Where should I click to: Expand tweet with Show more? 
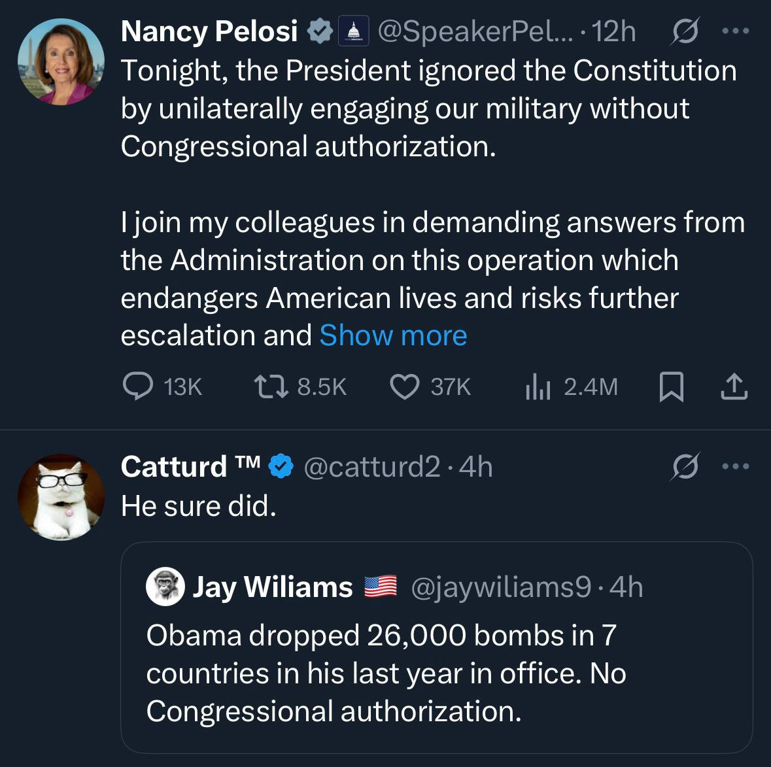[393, 335]
